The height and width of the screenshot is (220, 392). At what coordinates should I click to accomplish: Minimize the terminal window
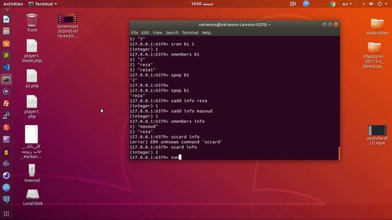pos(325,24)
